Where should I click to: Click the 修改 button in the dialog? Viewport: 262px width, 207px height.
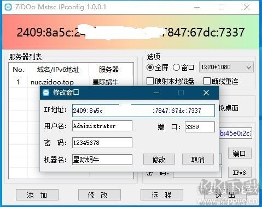click(159, 159)
